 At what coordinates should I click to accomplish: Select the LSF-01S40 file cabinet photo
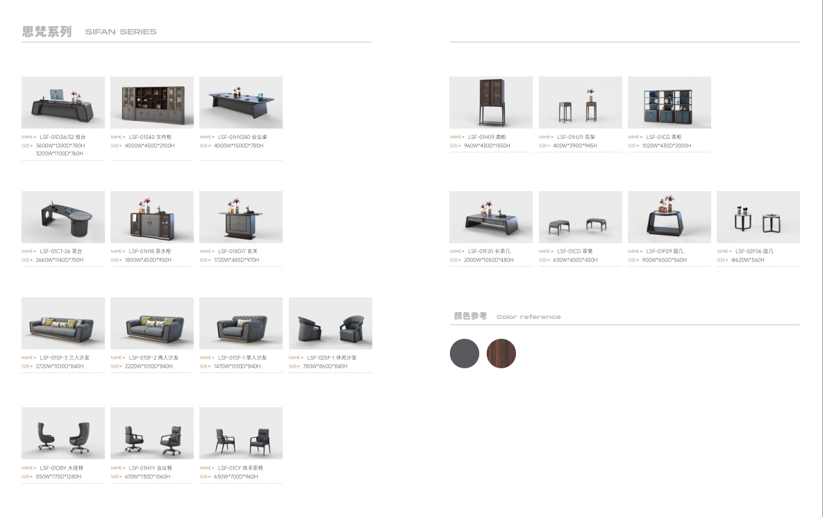pos(152,102)
